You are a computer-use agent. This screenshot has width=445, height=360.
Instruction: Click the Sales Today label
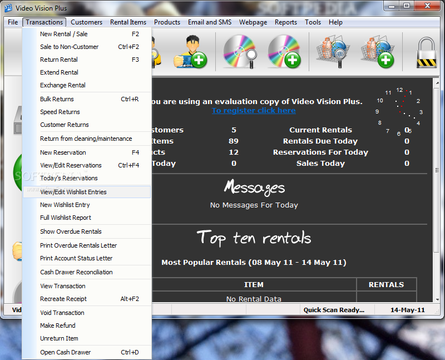[321, 163]
